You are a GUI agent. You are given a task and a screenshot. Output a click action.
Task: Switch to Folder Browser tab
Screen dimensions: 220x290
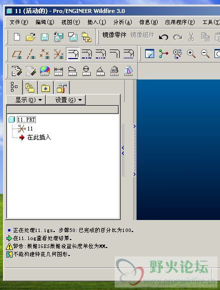(x=30, y=87)
